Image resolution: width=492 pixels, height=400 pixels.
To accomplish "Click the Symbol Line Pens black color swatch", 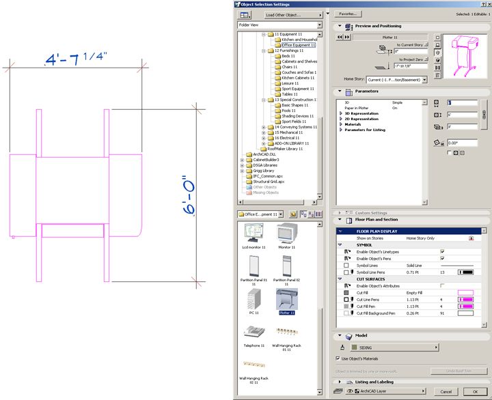I will (465, 272).
